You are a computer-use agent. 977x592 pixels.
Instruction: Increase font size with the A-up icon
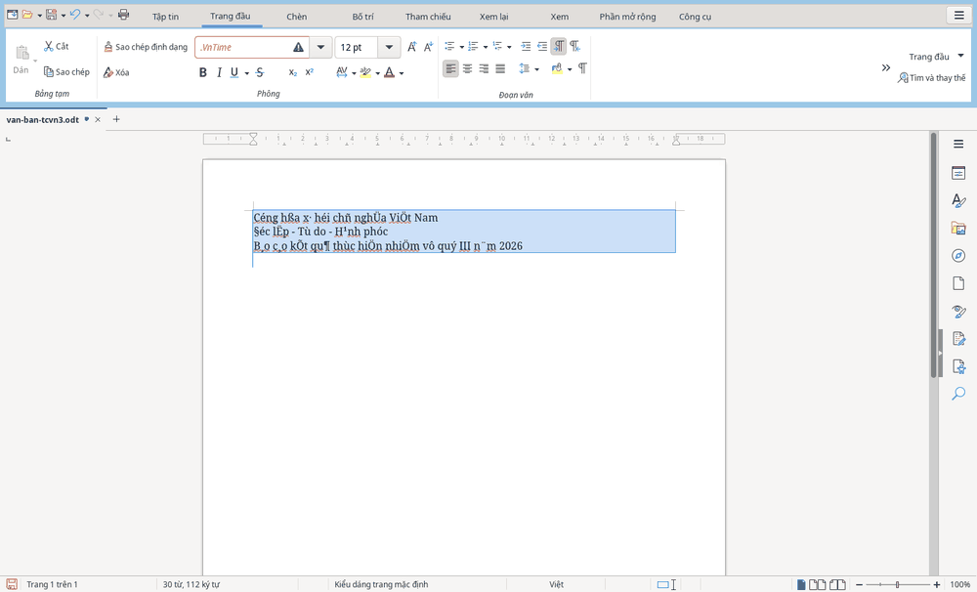click(x=412, y=47)
